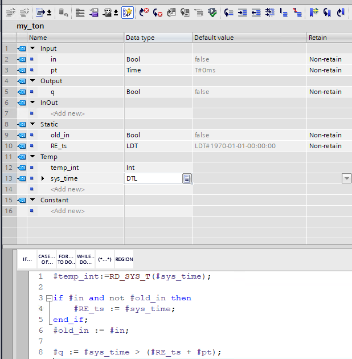The width and height of the screenshot is (352, 359).
Task: Click the outdent text toolbar icon
Action: click(x=256, y=11)
